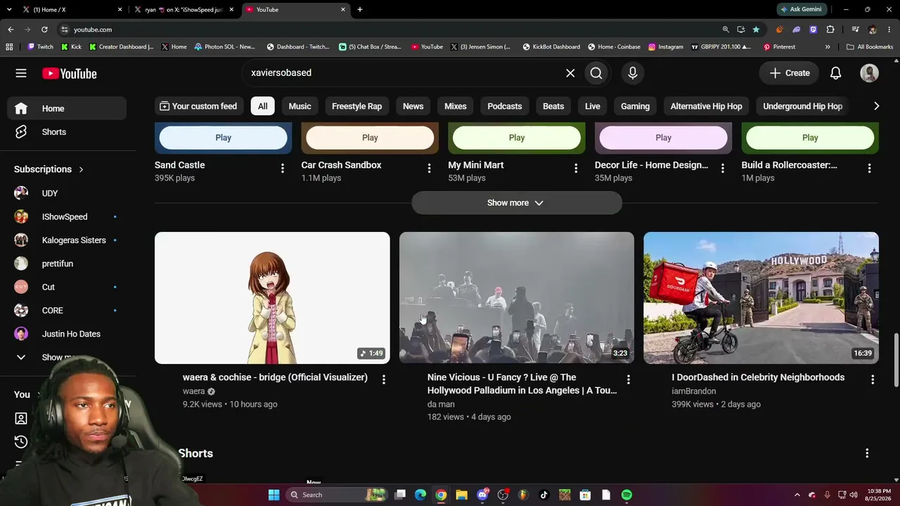
Task: Open Spotify from the taskbar
Action: [626, 495]
